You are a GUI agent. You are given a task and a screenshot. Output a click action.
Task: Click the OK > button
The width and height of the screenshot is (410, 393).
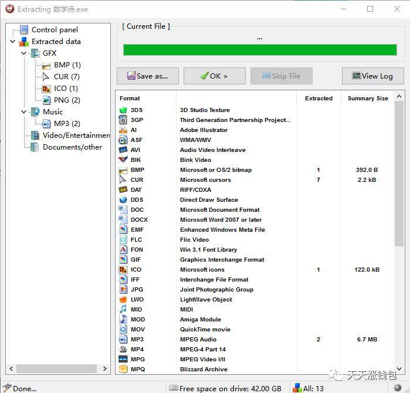(215, 76)
